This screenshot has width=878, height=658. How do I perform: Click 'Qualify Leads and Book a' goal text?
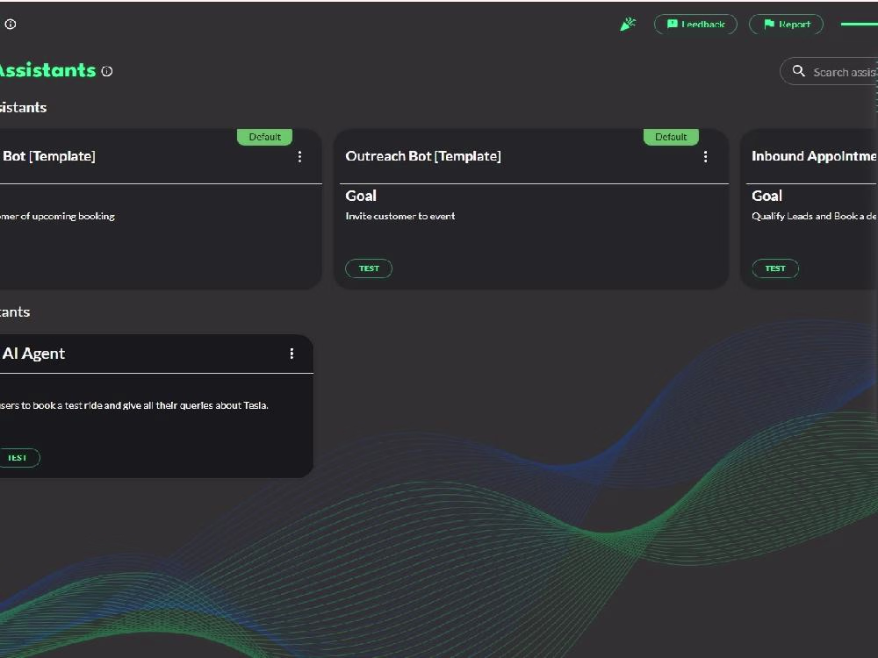click(814, 216)
